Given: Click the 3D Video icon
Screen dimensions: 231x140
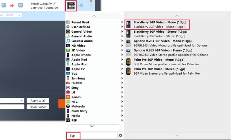Looking at the screenshot, I should [x=68, y=50].
